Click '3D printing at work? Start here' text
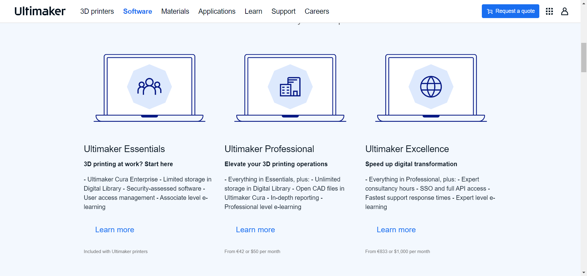587x276 pixels. coord(128,164)
